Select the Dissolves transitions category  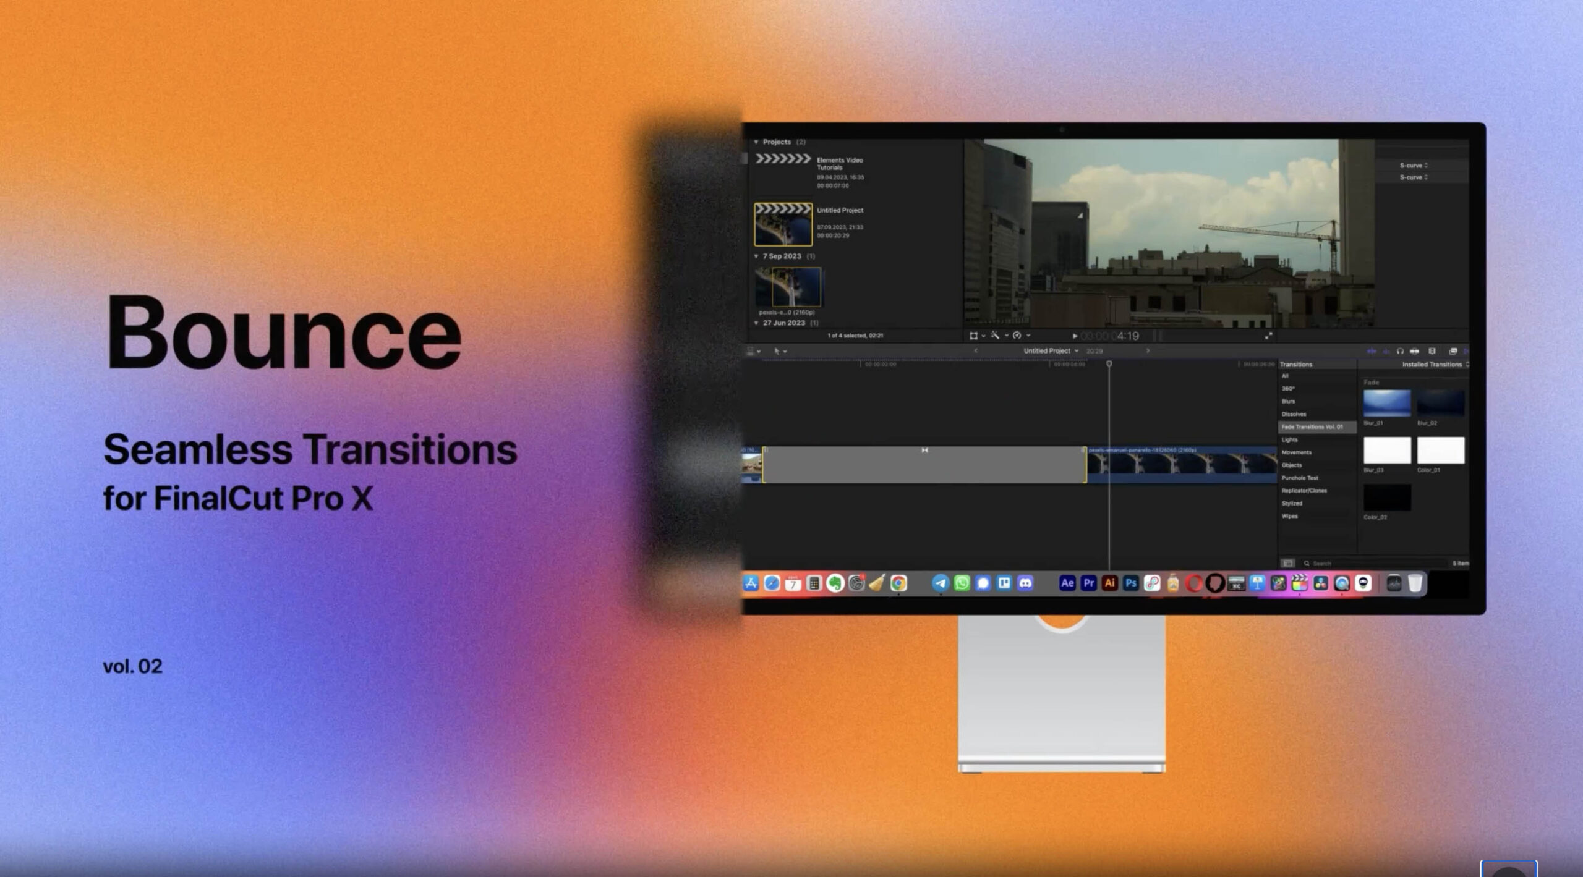[x=1294, y=414]
